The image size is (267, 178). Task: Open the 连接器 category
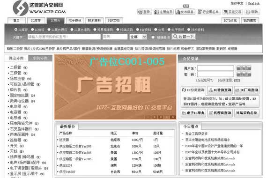coord(15,140)
